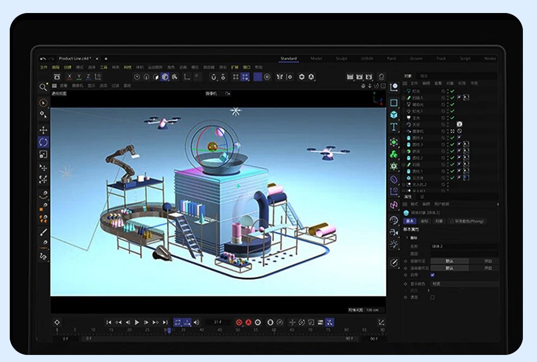The image size is (537, 362).
Task: Click the 平滑着色(Phong) tag button
Action: [x=466, y=221]
